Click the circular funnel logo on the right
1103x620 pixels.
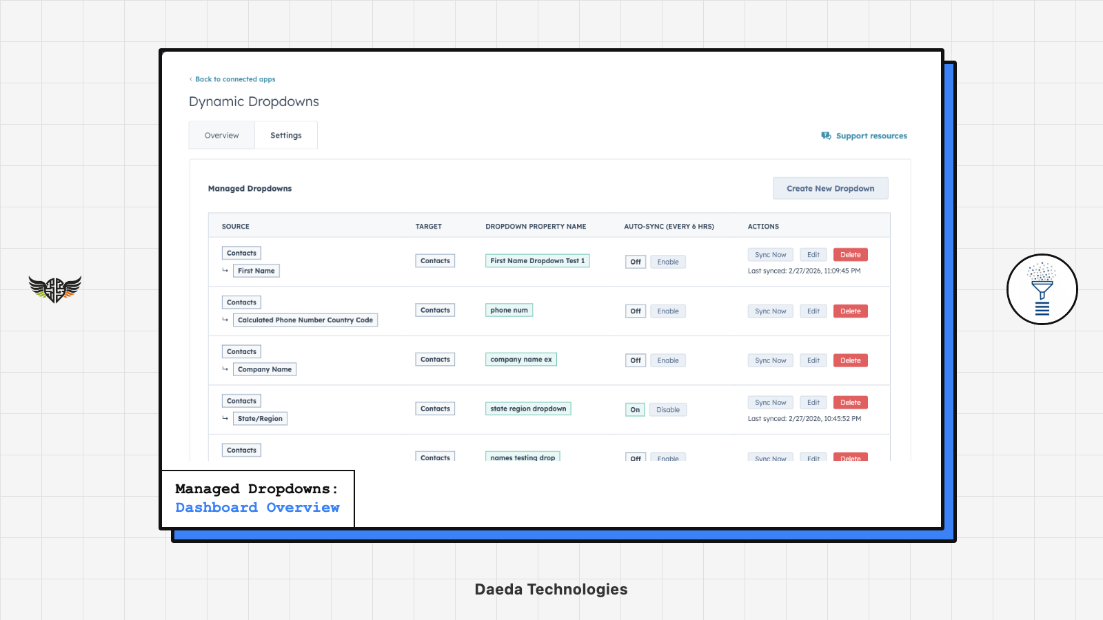1042,289
